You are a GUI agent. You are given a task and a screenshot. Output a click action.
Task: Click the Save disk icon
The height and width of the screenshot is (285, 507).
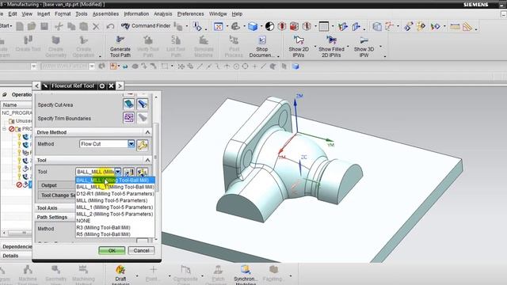(x=44, y=26)
